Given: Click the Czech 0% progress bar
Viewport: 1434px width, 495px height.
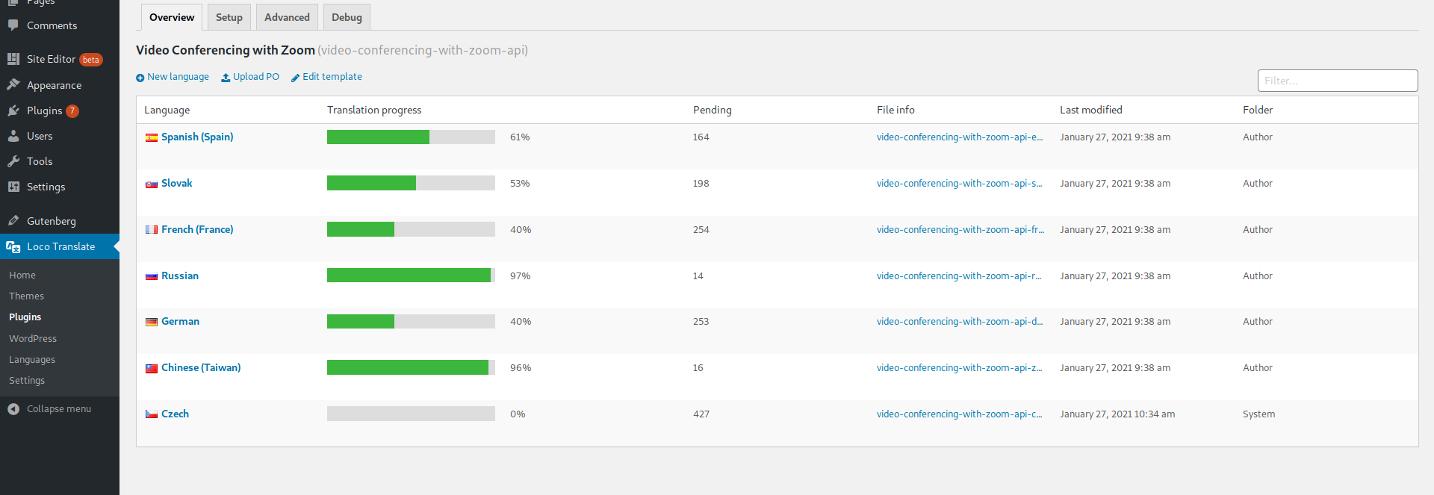Looking at the screenshot, I should [411, 414].
